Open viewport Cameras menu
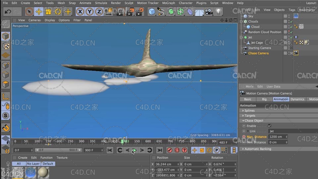 [35, 20]
